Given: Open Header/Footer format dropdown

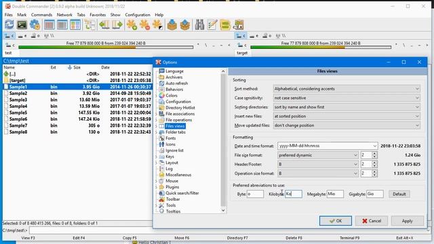Looking at the screenshot, I should click(318, 164).
